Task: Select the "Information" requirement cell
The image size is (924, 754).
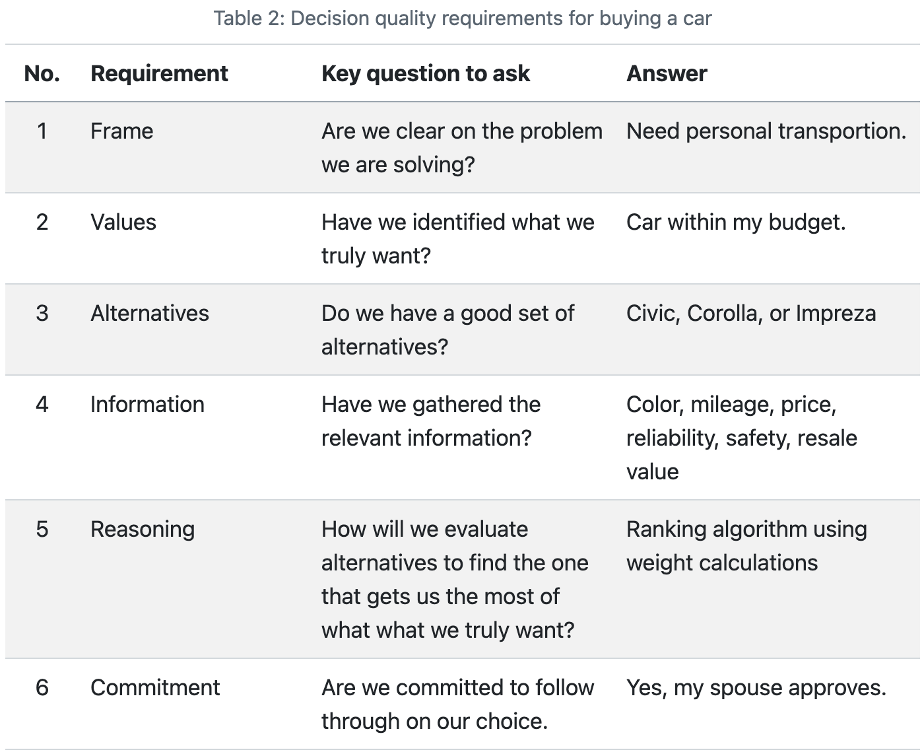Action: point(147,404)
